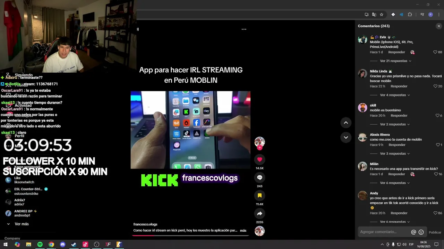This screenshot has width=444, height=249.
Task: Open francesco.vlogs username link below video
Action: click(145, 224)
